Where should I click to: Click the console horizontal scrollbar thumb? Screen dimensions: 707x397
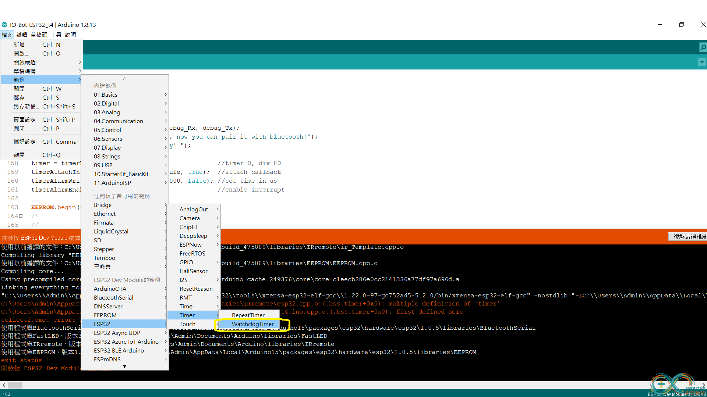[15, 385]
